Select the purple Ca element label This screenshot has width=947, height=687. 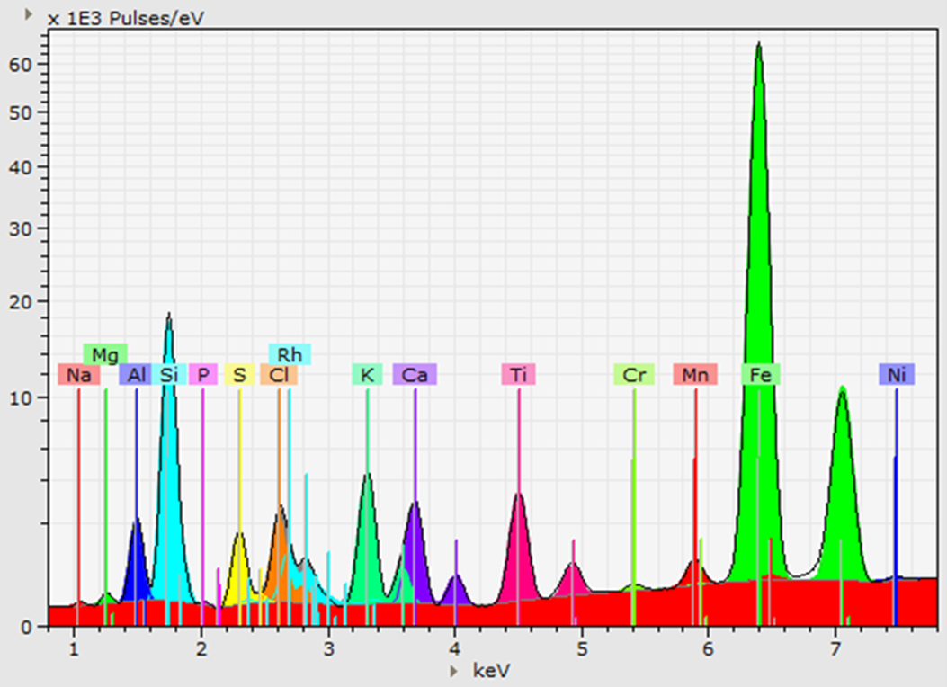[415, 375]
